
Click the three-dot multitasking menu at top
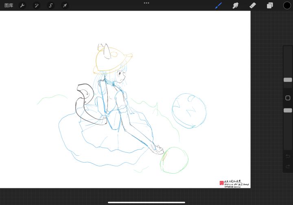point(146,3)
